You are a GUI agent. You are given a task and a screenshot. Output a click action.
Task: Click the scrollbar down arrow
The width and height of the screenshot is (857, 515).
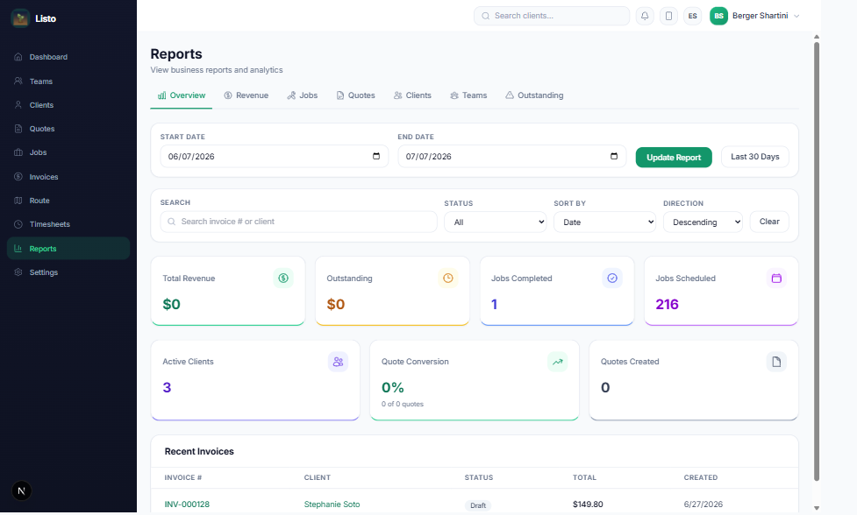click(x=817, y=508)
